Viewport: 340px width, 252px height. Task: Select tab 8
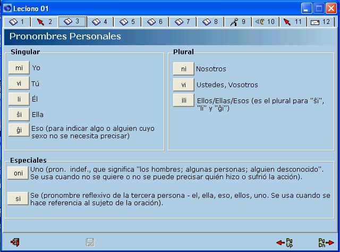pyautogui.click(x=210, y=22)
